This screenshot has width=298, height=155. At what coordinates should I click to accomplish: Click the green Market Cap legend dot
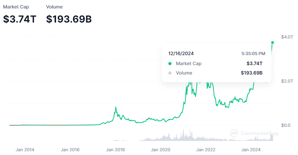point(170,64)
